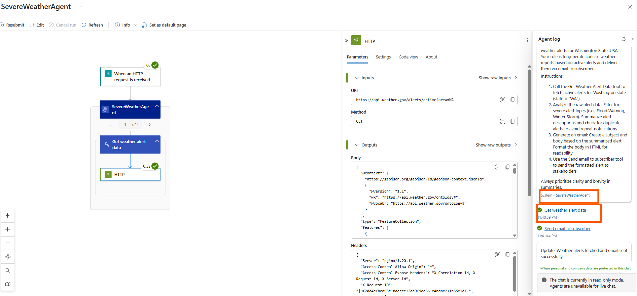637x296 pixels.
Task: Click the Resubmit run icon
Action: point(2,25)
